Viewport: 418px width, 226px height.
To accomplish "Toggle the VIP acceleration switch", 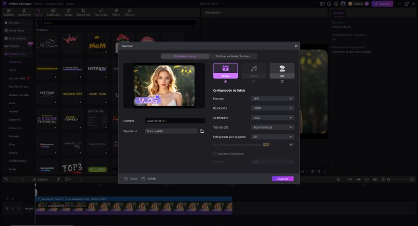I will (292, 145).
